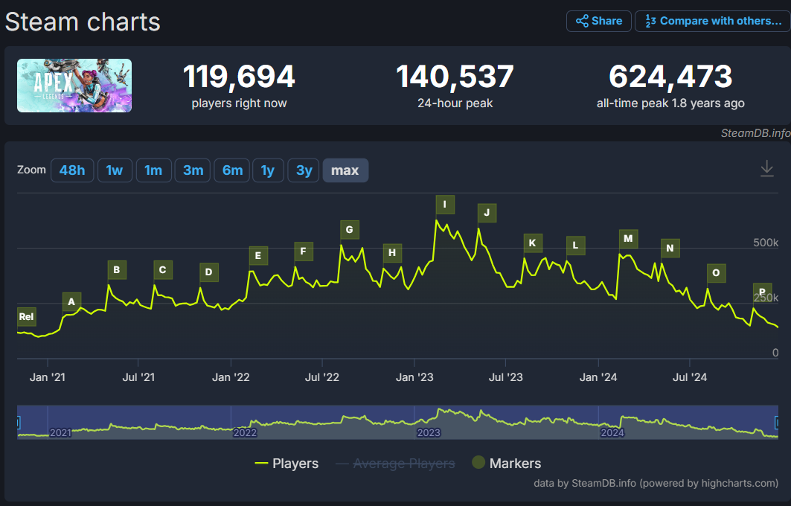This screenshot has width=791, height=506.
Task: Click the right navigator range handle
Action: click(777, 422)
